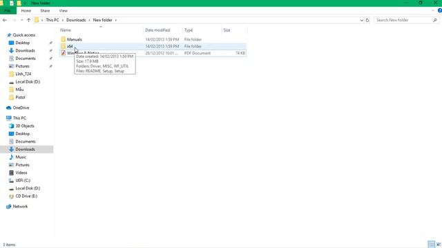Click the search magnifier icon

coord(435,20)
